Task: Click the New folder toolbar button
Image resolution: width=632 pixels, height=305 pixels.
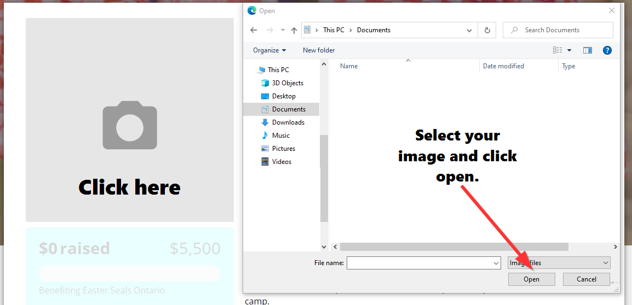Action: point(319,50)
